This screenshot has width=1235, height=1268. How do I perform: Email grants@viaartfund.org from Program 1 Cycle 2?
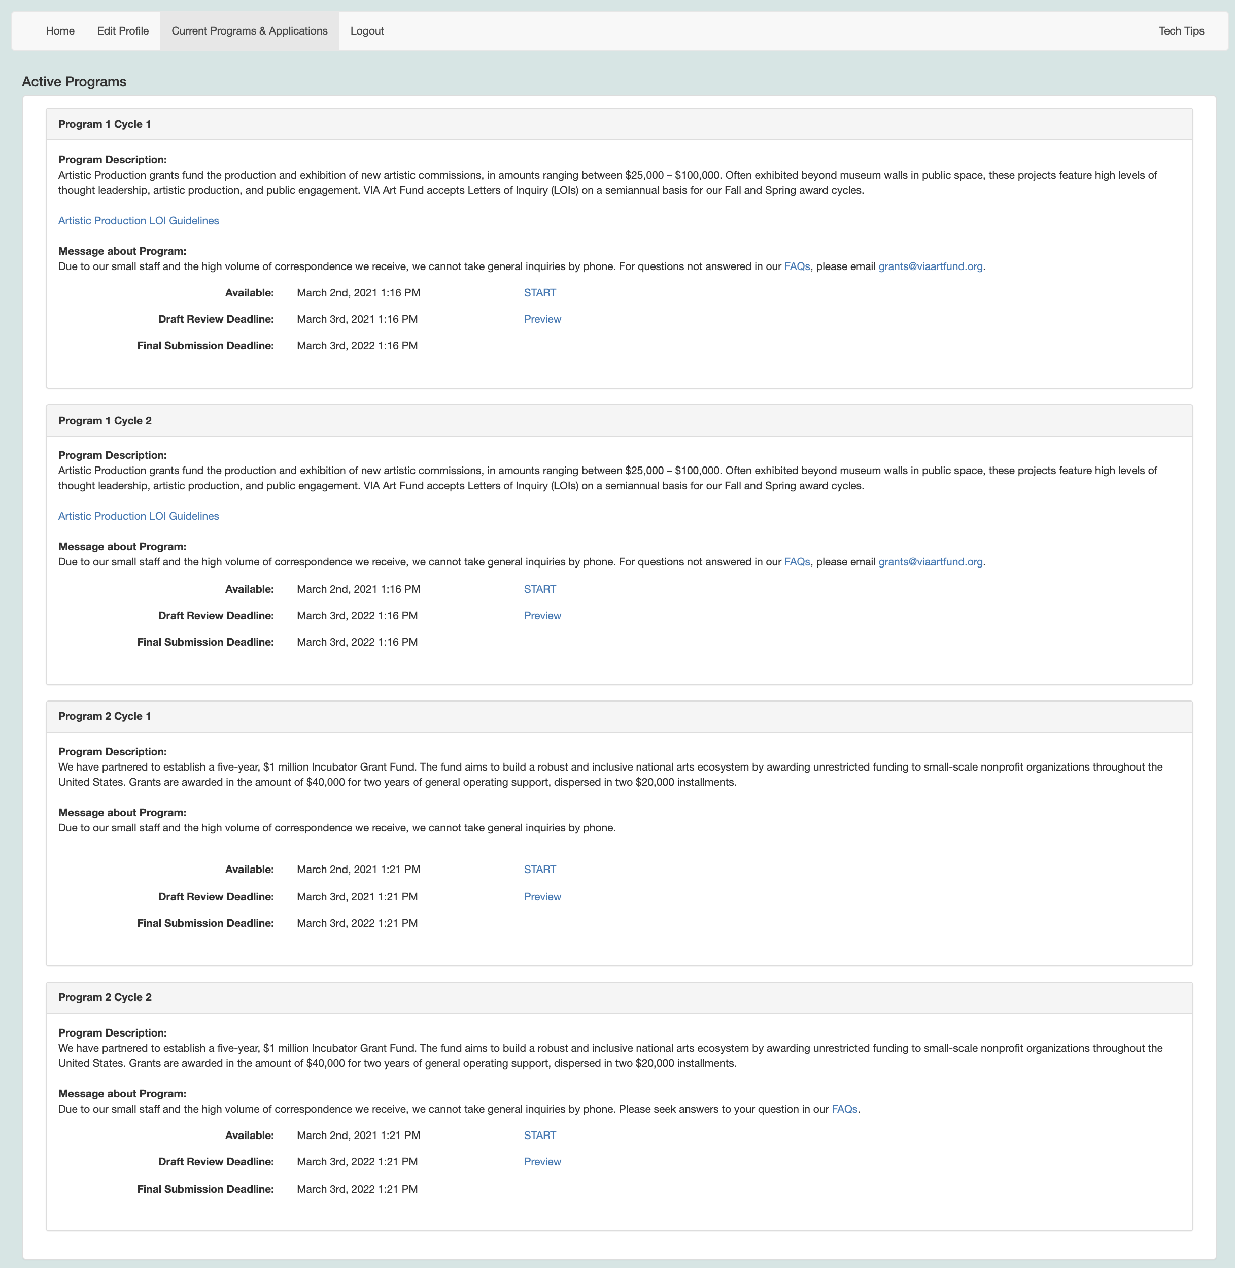pyautogui.click(x=930, y=562)
